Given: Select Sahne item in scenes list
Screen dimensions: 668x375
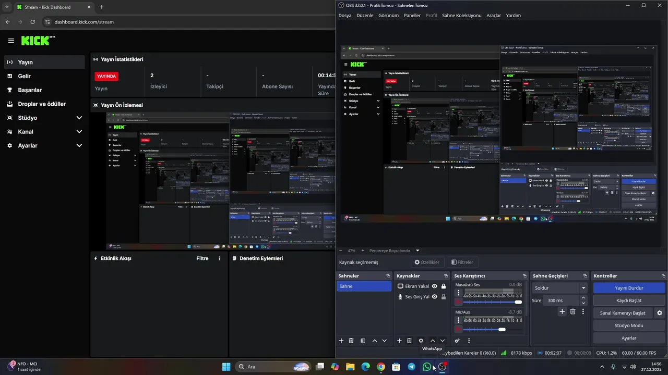Looking at the screenshot, I should (x=364, y=286).
